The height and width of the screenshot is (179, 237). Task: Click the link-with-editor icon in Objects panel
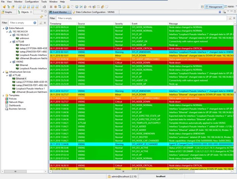click(x=41, y=17)
